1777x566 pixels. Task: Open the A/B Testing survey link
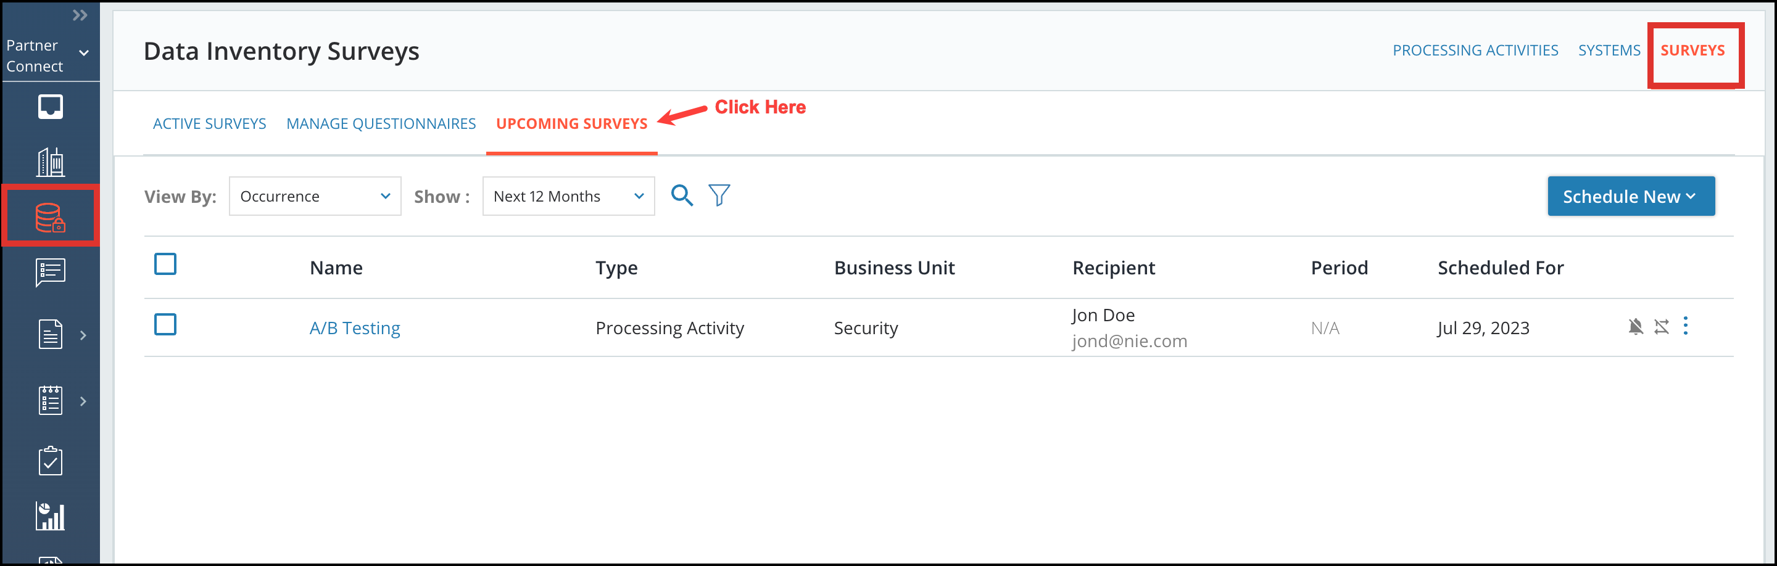coord(355,328)
